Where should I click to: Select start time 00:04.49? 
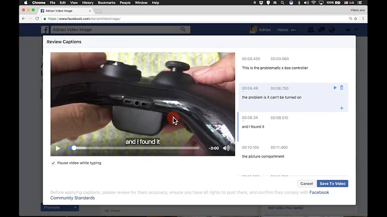(x=250, y=88)
